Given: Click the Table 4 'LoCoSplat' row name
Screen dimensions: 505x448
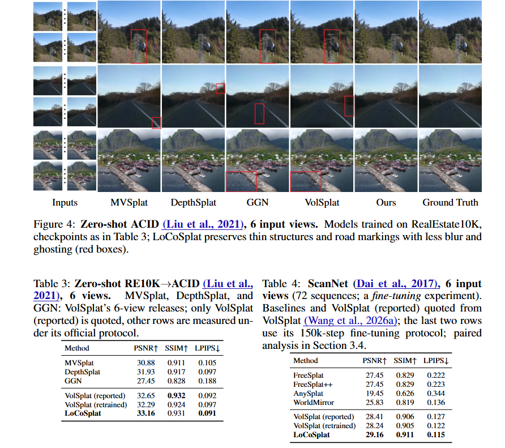Looking at the screenshot, I should click(x=311, y=435).
